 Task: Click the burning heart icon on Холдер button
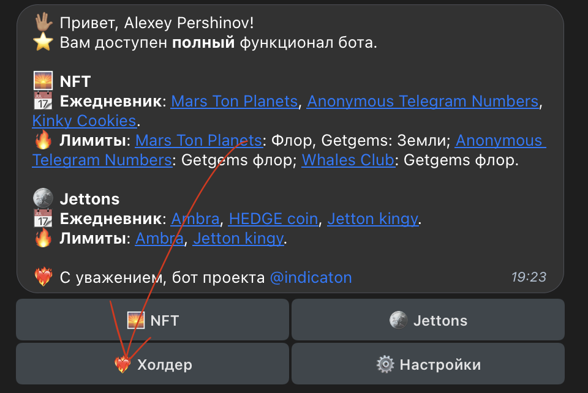123,365
